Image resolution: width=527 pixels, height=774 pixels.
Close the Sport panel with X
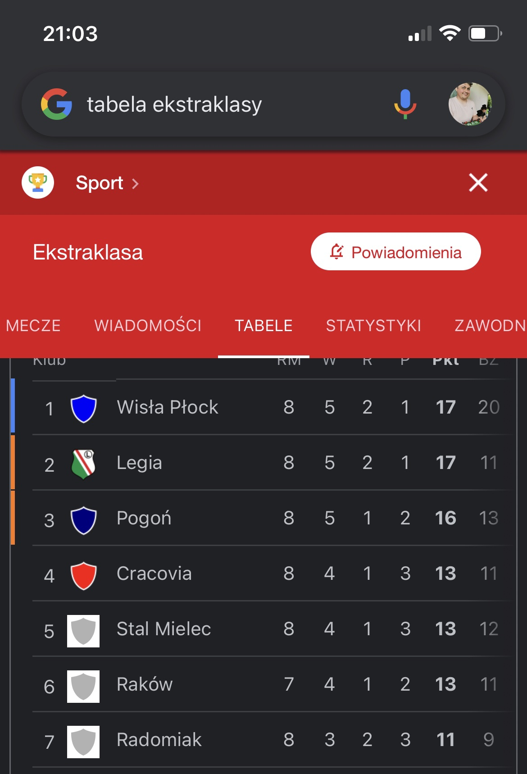[x=478, y=182]
